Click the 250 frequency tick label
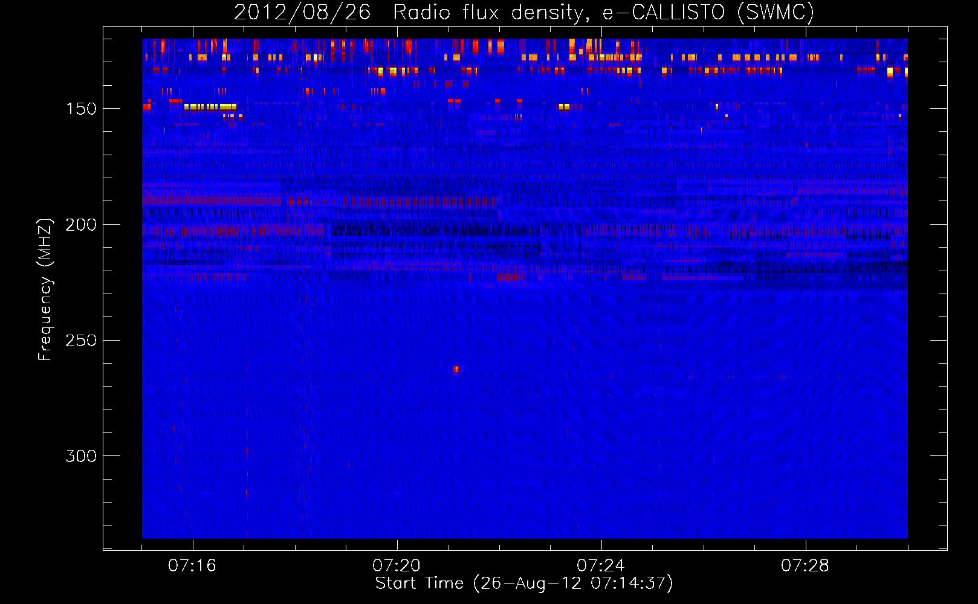 (x=81, y=341)
